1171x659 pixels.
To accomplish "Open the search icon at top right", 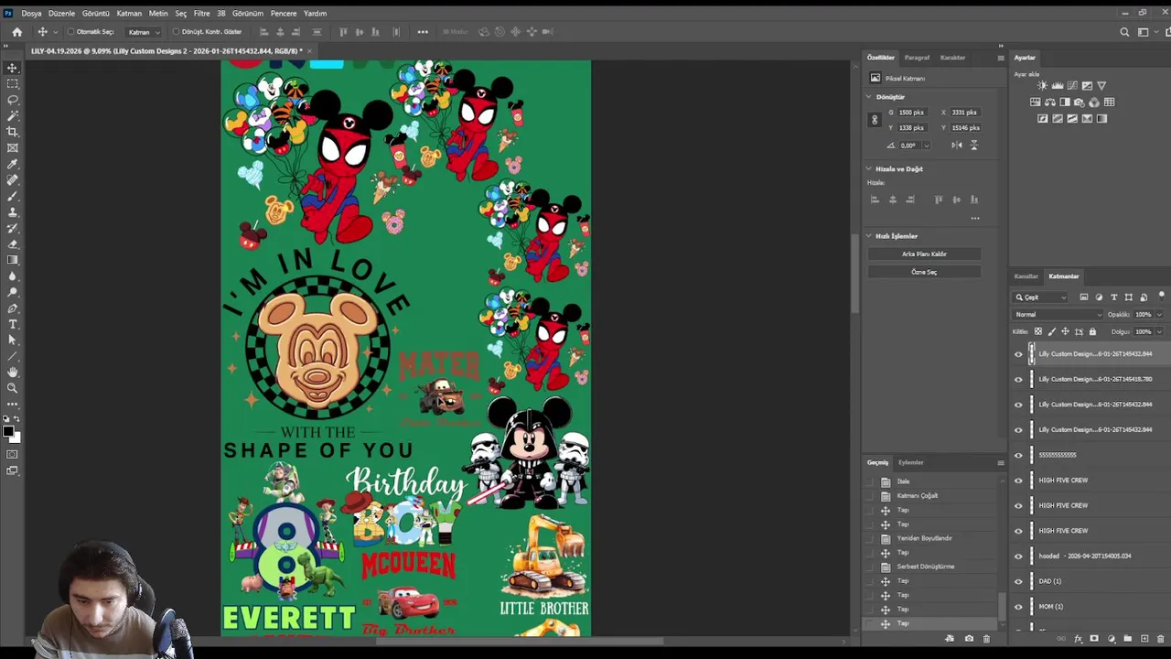I will coord(1125,32).
